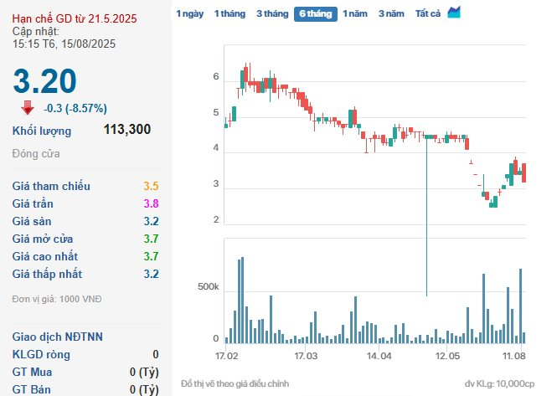557x396 pixels.
Task: Click the long green vertical spike line on chart
Action: [x=427, y=218]
